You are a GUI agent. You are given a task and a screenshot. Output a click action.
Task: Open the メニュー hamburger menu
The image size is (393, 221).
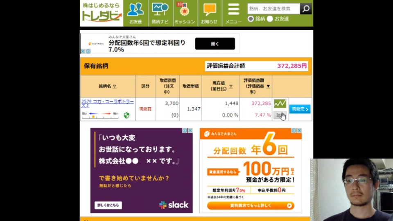[x=233, y=13]
